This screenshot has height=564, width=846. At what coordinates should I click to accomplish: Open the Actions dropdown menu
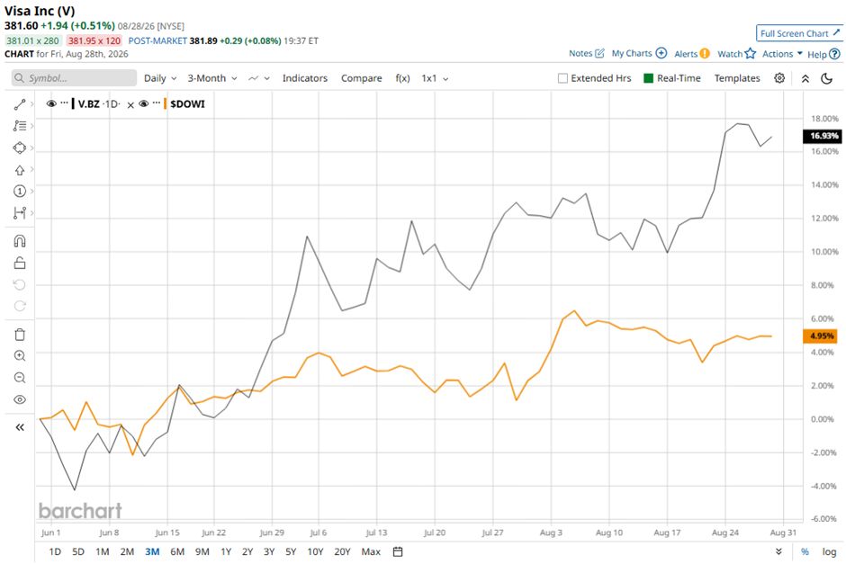[782, 53]
